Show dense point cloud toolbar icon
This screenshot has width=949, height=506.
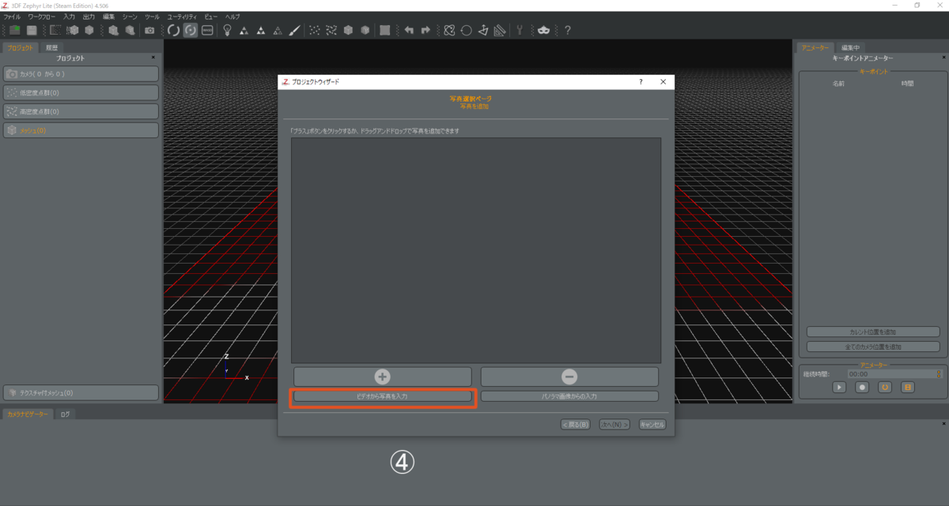tap(331, 30)
